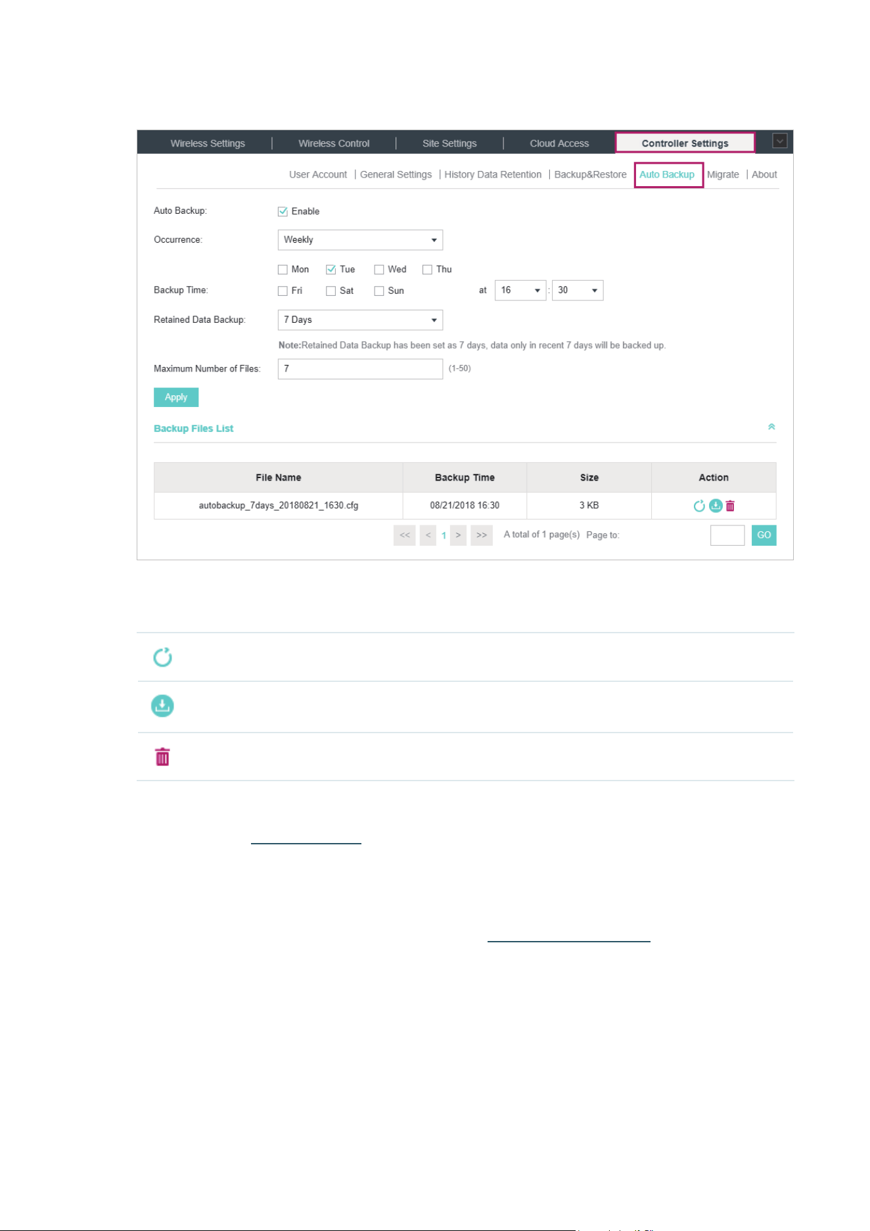Click the Size column header
This screenshot has width=870, height=1231.
(589, 477)
